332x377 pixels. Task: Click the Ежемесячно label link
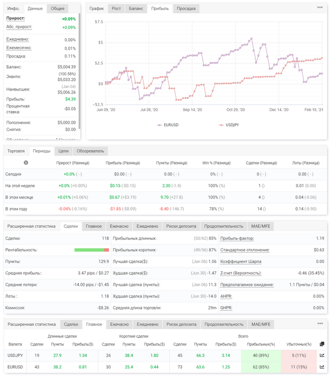click(x=19, y=48)
